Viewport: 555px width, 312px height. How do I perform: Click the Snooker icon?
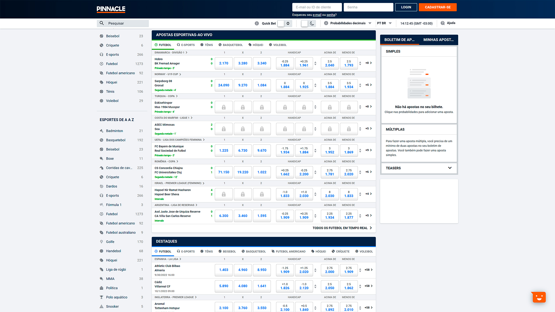point(101,307)
